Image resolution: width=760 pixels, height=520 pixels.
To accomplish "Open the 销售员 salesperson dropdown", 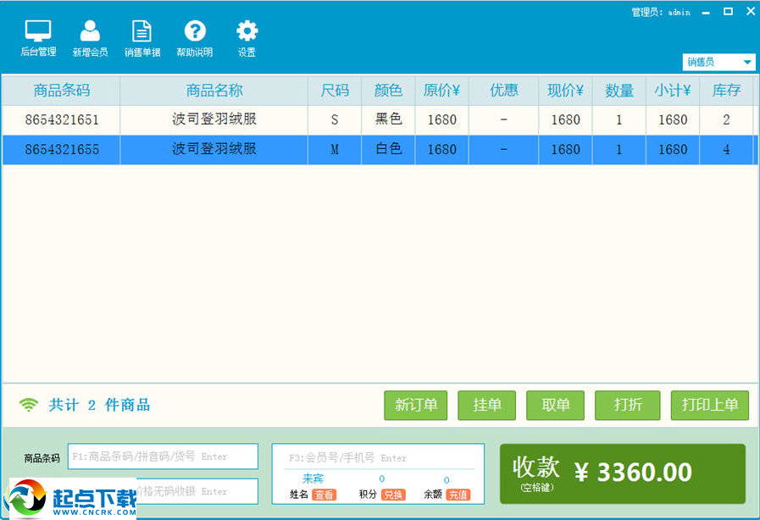I will click(718, 62).
